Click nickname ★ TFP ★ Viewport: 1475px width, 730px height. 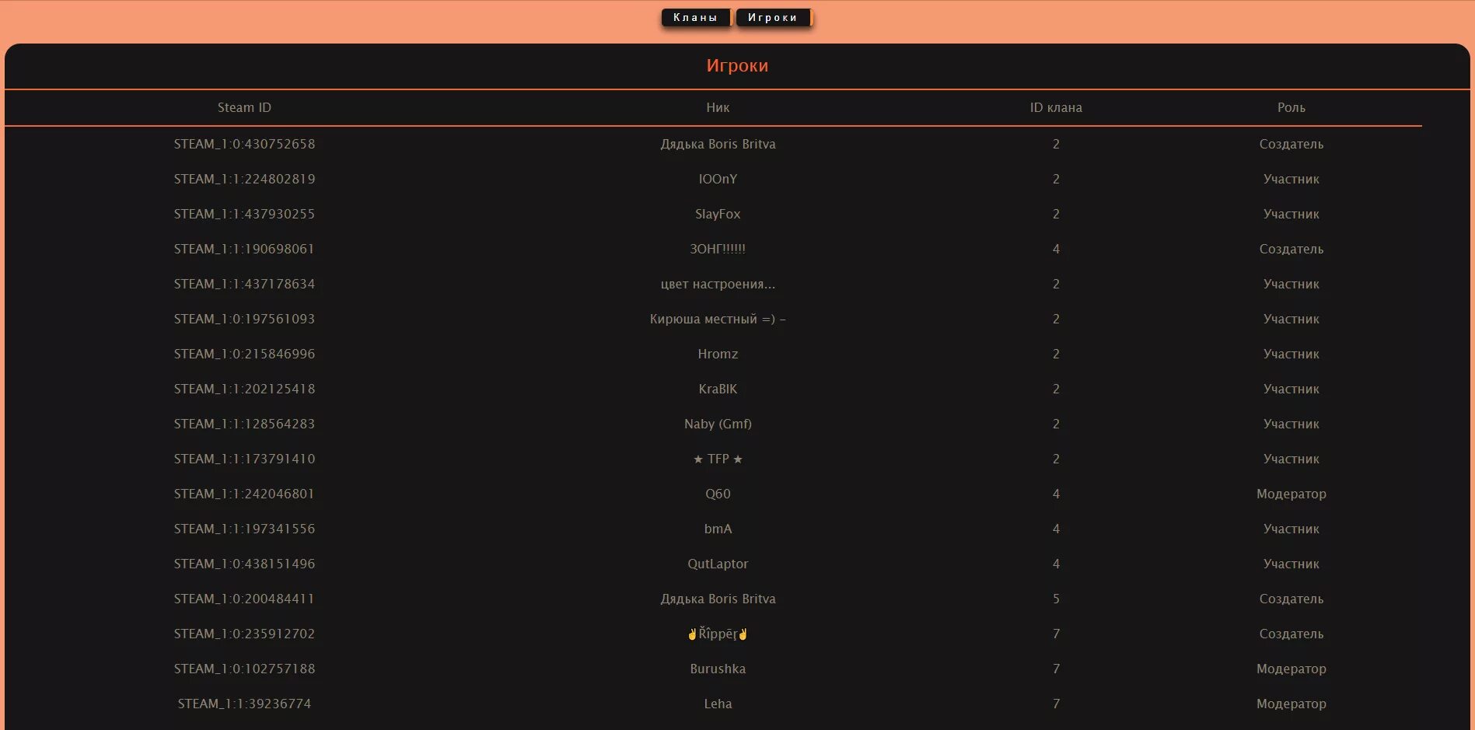(x=718, y=459)
